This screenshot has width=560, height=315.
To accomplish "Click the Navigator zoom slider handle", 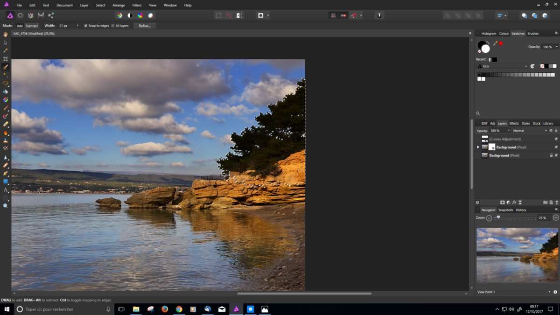I will pyautogui.click(x=498, y=217).
